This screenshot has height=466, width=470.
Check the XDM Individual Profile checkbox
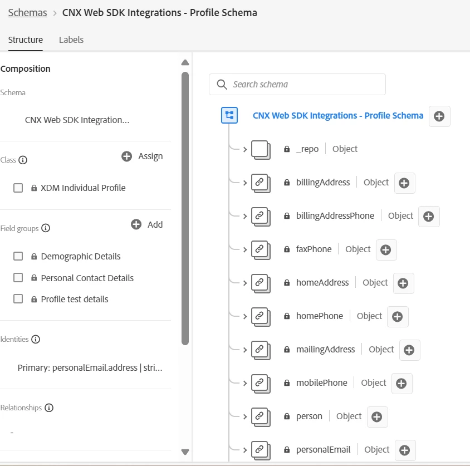pos(18,188)
